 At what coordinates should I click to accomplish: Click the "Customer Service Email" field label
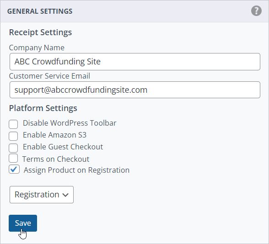click(x=49, y=76)
